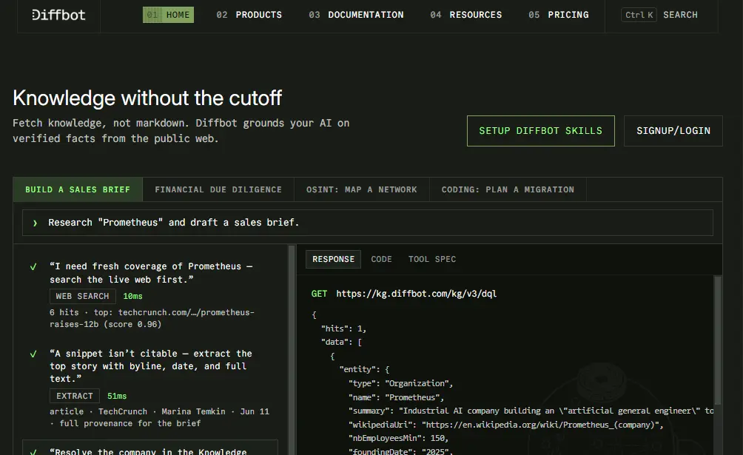Screen dimensions: 743x455
Task: Click the "entity": { JSON line
Action: 364,369
